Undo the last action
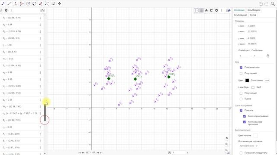This screenshot has width=277, height=155. [x=261, y=4]
